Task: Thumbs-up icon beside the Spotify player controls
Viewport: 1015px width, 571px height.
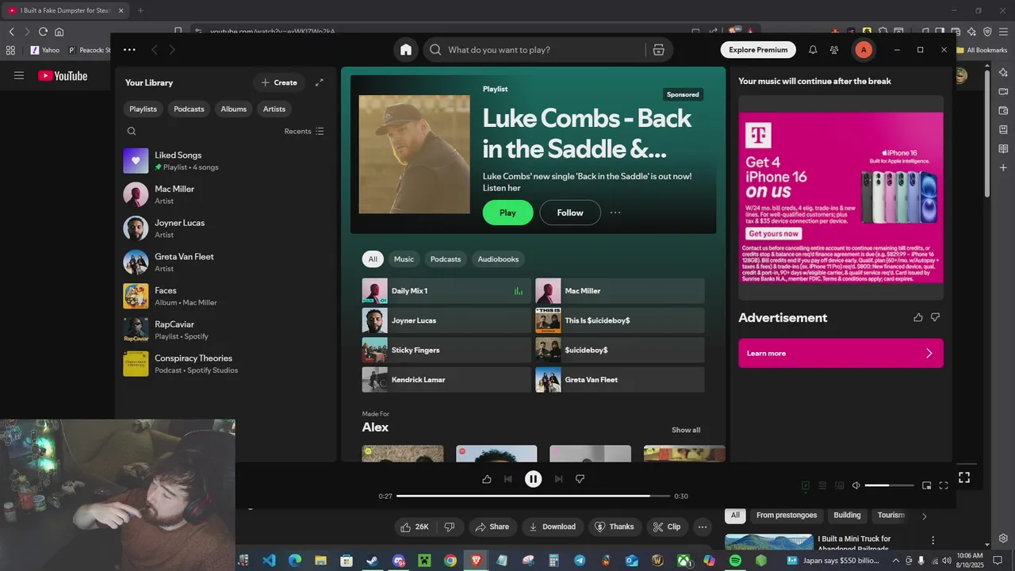Action: (x=487, y=479)
